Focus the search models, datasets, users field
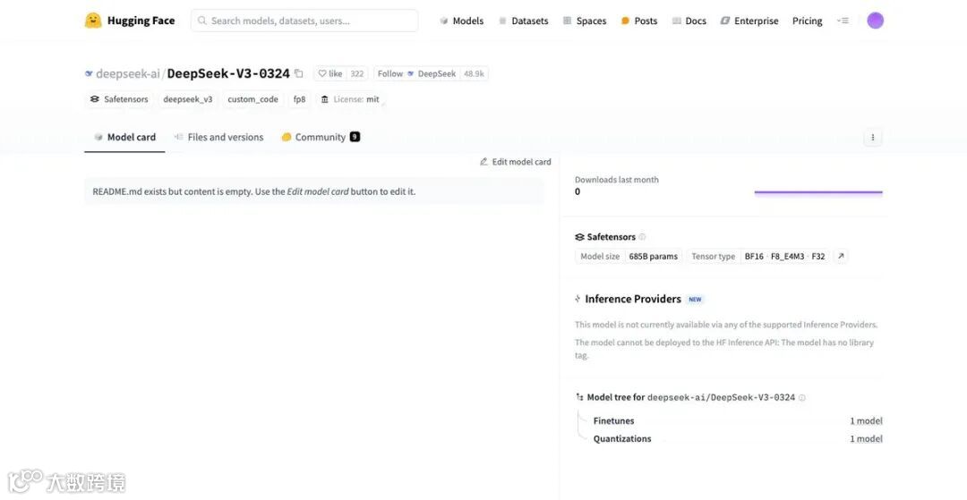Image resolution: width=967 pixels, height=500 pixels. click(x=304, y=21)
